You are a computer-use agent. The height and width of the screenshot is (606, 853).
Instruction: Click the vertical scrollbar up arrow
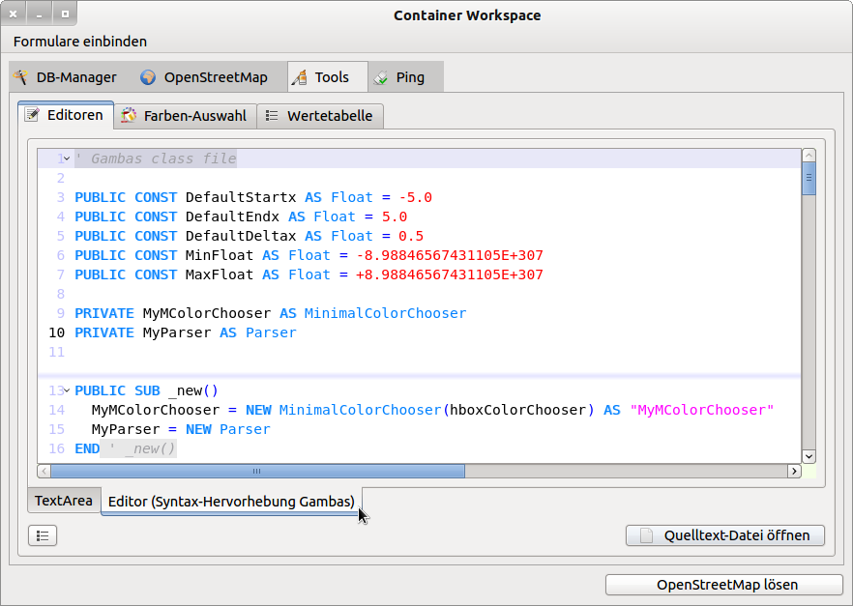pyautogui.click(x=809, y=156)
